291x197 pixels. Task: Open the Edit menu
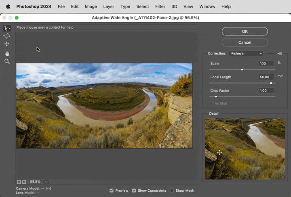click(x=75, y=7)
